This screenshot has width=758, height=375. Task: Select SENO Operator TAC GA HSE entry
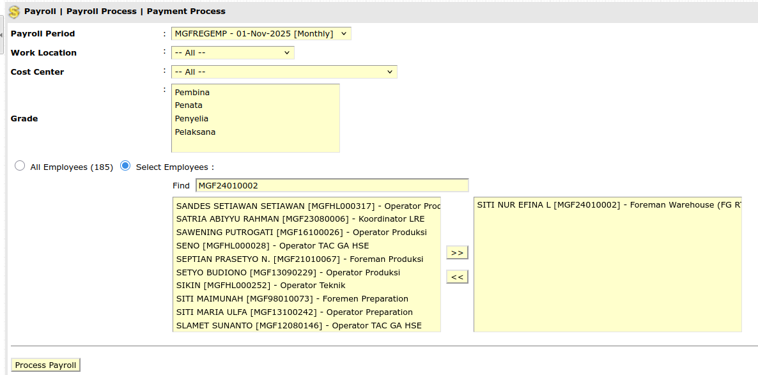coord(272,246)
